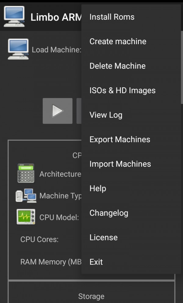This screenshot has width=183, height=303.
Task: Click the CPU Cores label
Action: [x=39, y=240]
